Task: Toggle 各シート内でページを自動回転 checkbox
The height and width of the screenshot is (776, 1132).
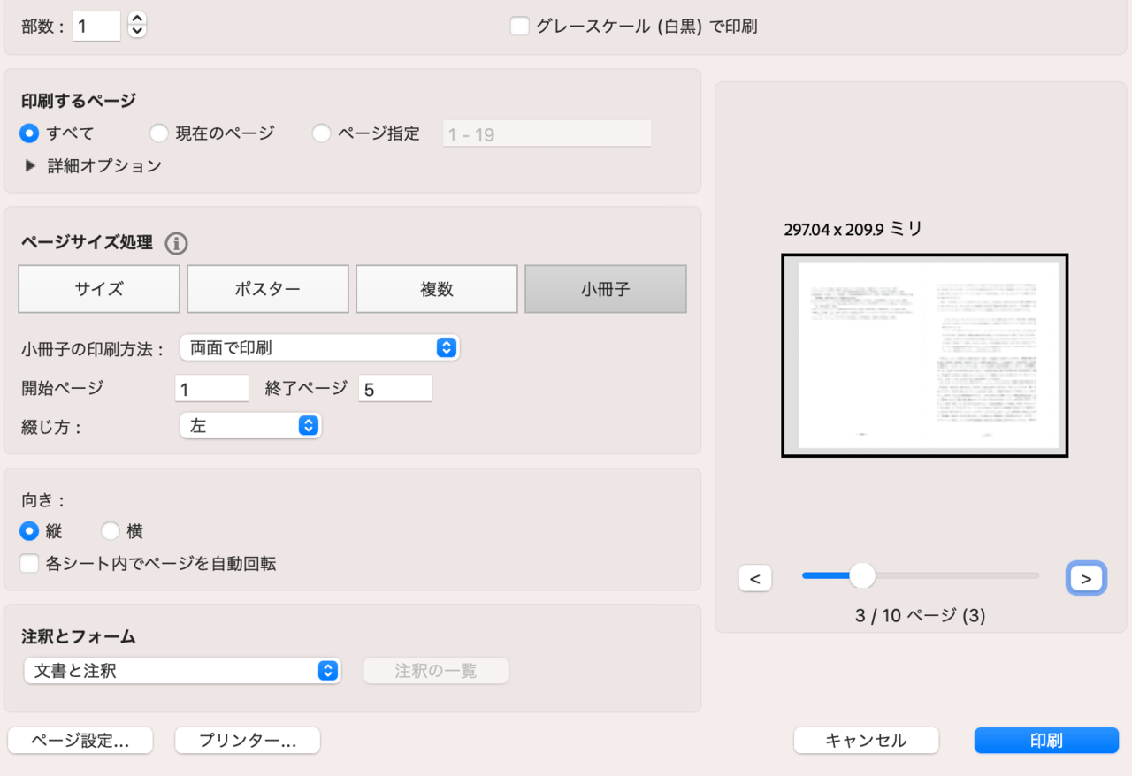Action: coord(30,563)
